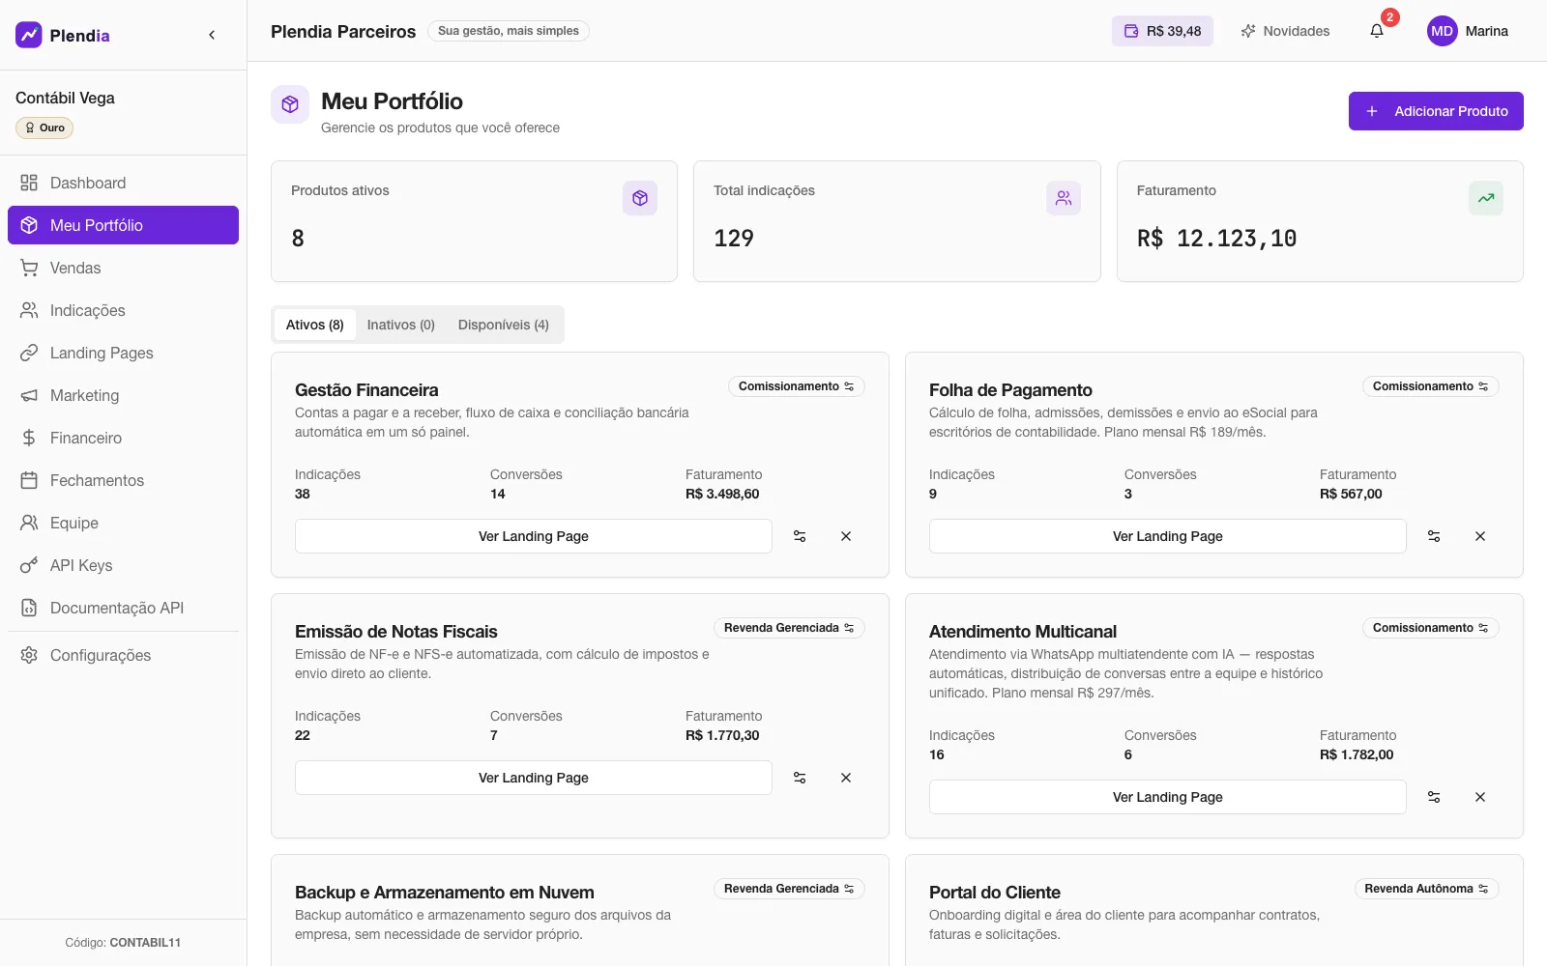Remove Atendimento Multicanal with the X icon
The width and height of the screenshot is (1547, 966).
1480,797
